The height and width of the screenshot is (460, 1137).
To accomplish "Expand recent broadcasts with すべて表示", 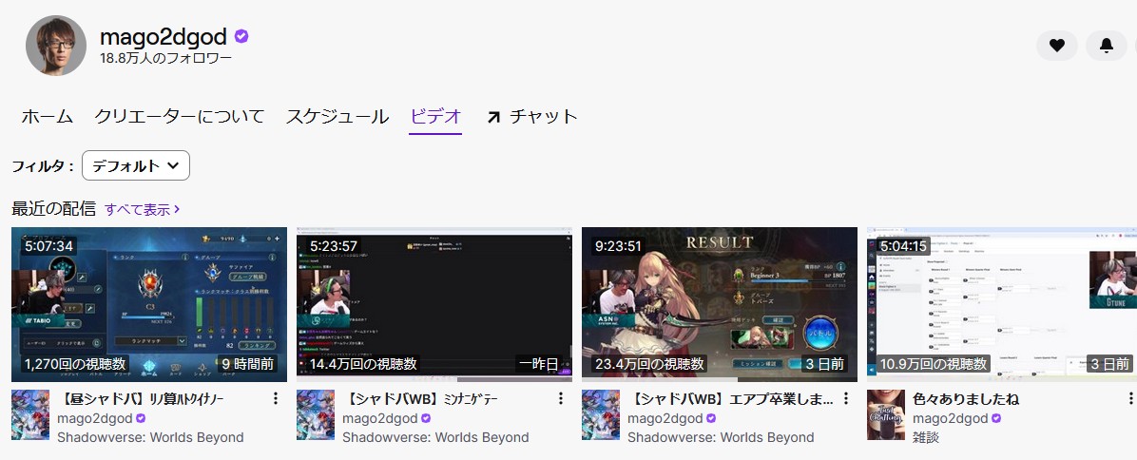I will tap(142, 208).
